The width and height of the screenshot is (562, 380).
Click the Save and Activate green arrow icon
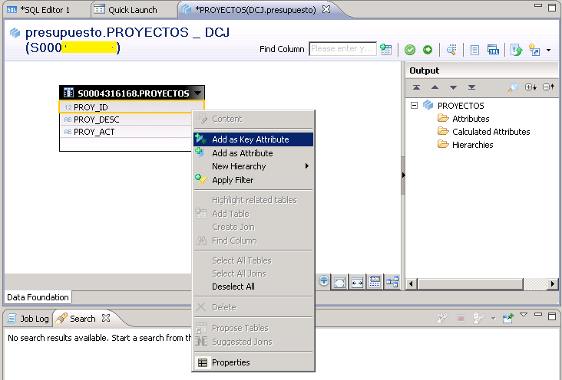[x=428, y=50]
